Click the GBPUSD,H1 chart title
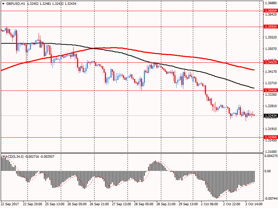 tap(16, 4)
